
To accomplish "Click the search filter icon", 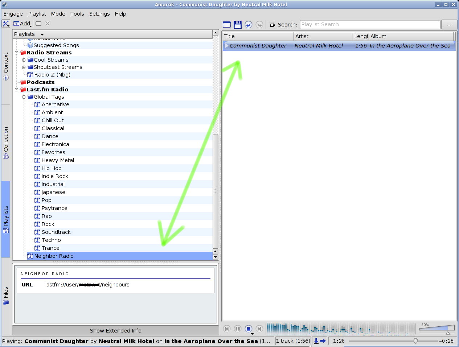I will [272, 25].
